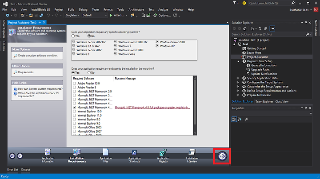320x179 pixels.
Task: Open the SingleImage configuration dropdown
Action: click(x=72, y=15)
